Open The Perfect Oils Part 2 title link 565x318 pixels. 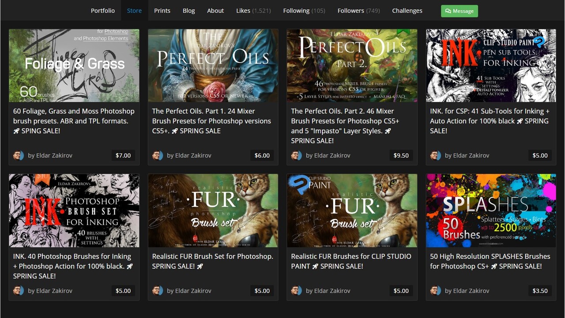point(345,126)
